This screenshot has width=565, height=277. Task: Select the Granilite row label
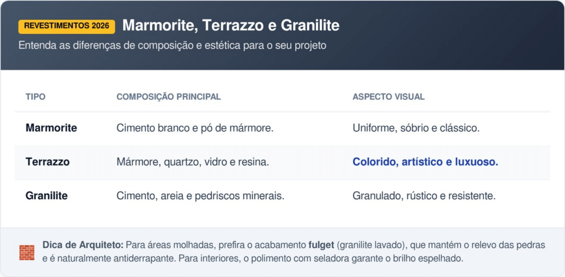[x=46, y=196]
